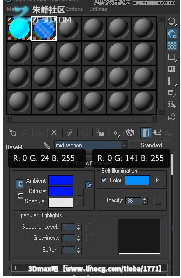This screenshot has width=181, height=278.
Task: Click the Specular map slot button
Action: tap(80, 202)
